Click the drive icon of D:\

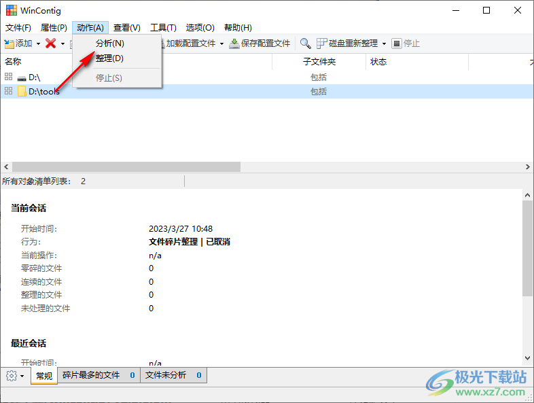point(22,78)
